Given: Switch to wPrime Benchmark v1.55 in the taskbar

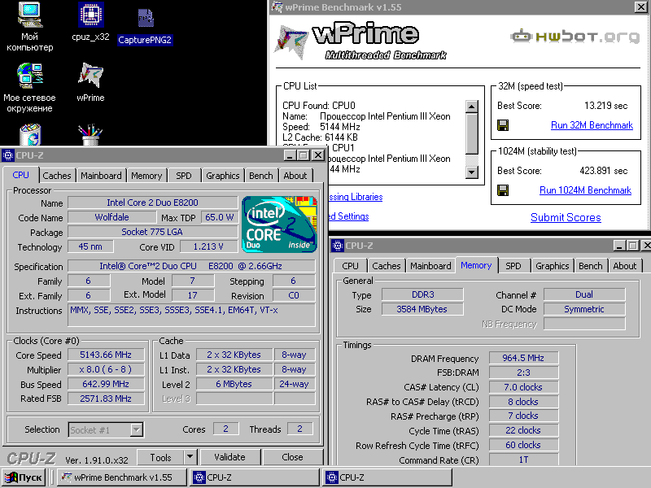Looking at the screenshot, I should [x=121, y=477].
